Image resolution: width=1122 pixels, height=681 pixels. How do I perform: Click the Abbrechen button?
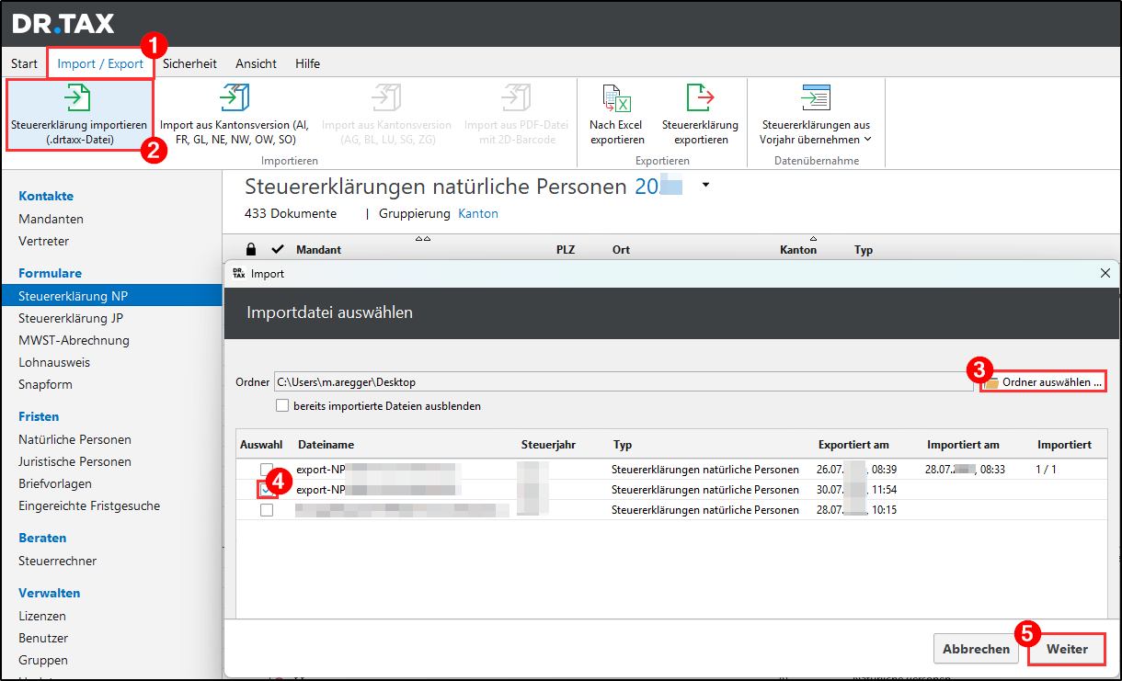pyautogui.click(x=976, y=649)
